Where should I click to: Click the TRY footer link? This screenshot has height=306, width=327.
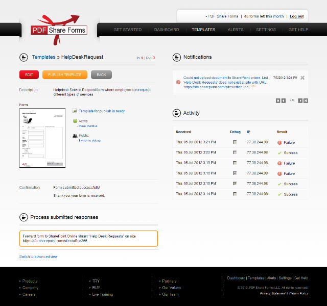pyautogui.click(x=96, y=281)
